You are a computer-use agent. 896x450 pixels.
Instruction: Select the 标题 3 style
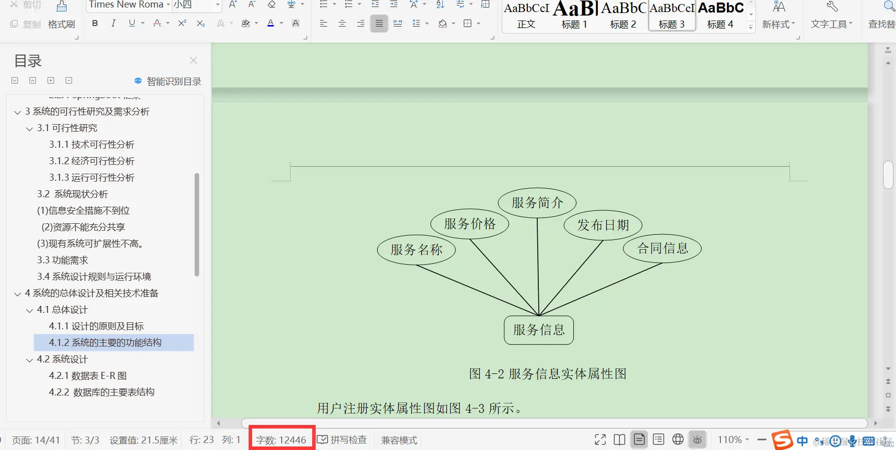[x=672, y=16]
